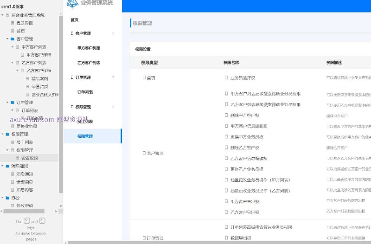The image size is (371, 244).
Task: Check the 更换甲方业务员权 checkbox
Action: (226, 136)
